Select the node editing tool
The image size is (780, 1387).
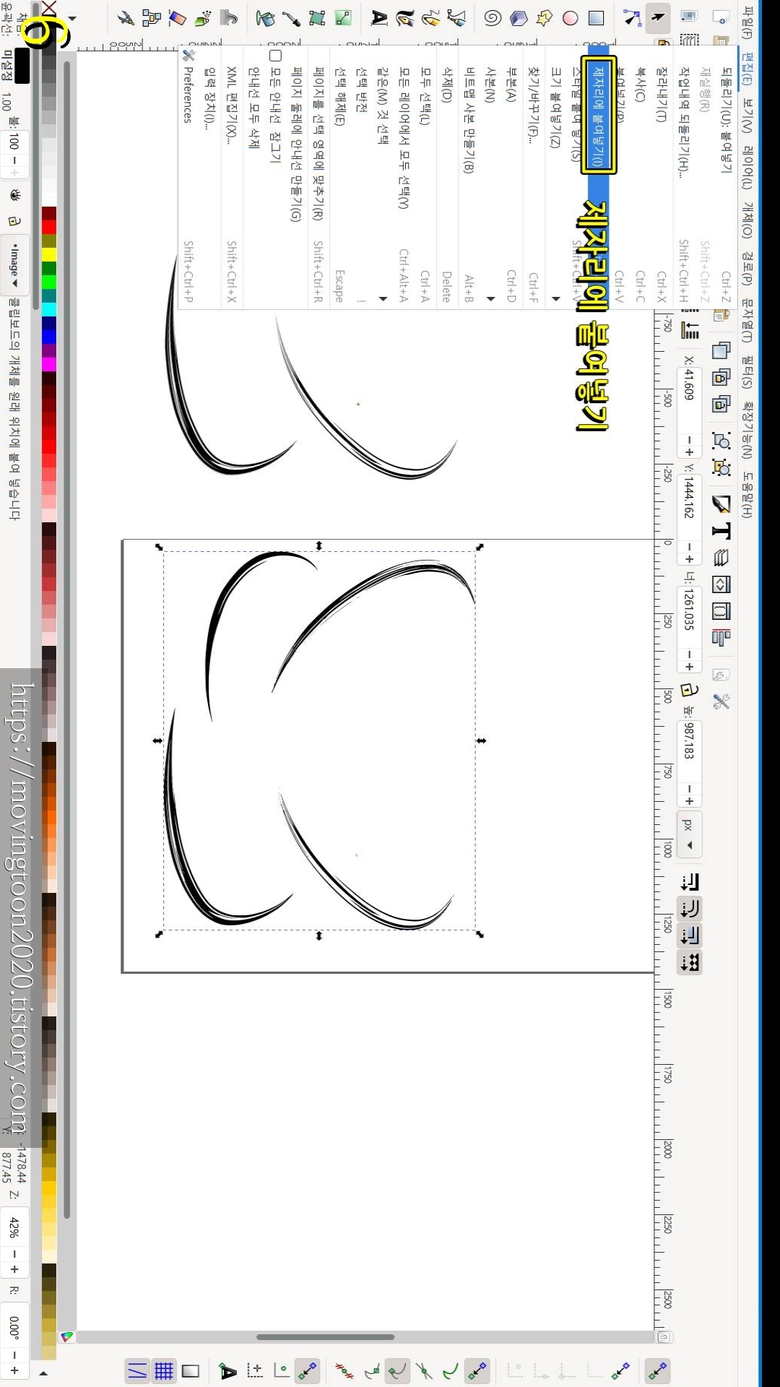(x=631, y=18)
